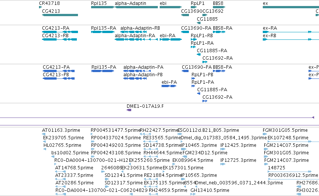Screen dimensions: 319x196
Task: Select the RP004243108.5prime EST label
Action: coord(116,153)
